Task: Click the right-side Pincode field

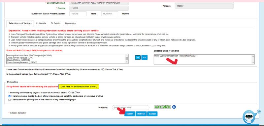Action: point(204,6)
